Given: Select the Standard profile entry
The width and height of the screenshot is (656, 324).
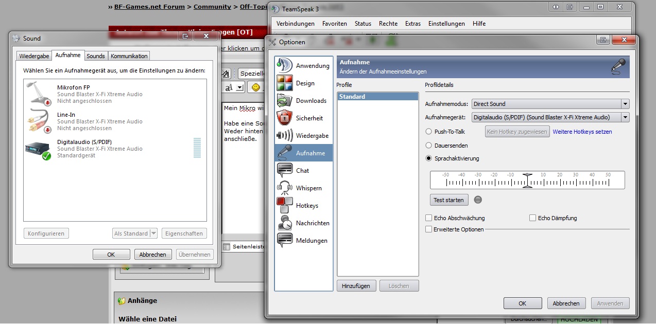Looking at the screenshot, I should coord(377,97).
